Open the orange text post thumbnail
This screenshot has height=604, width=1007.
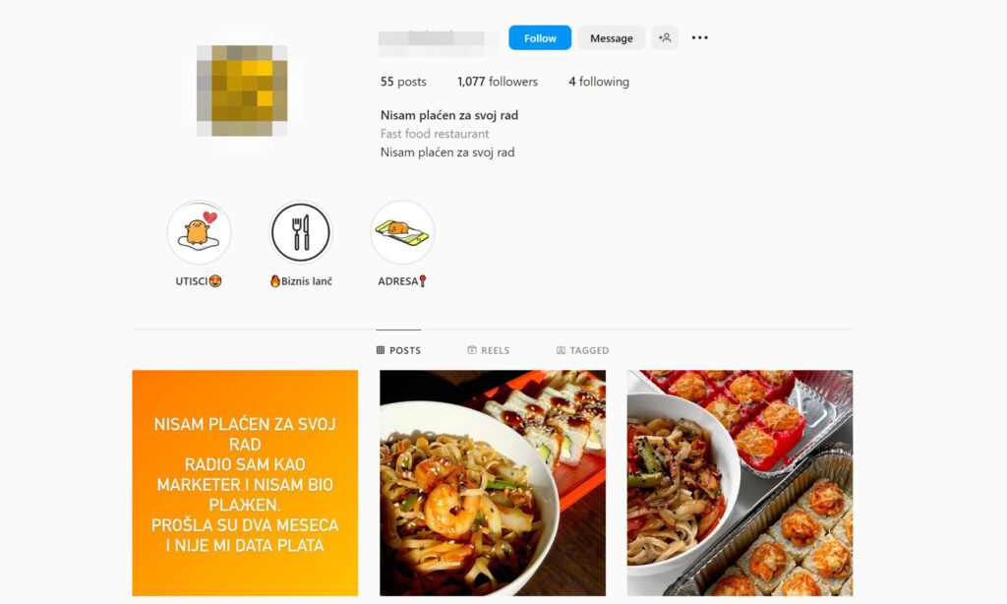(x=245, y=483)
